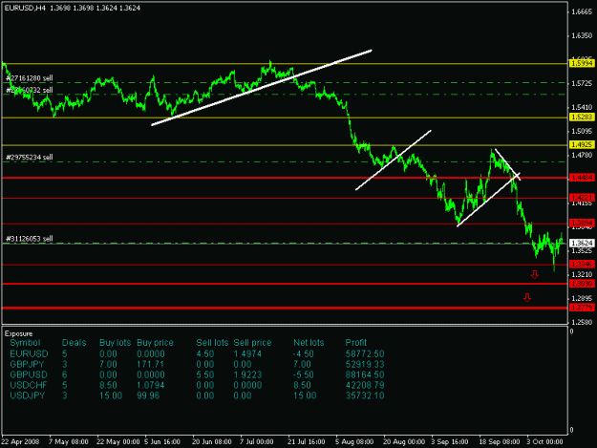Click USDJPY buy price 99.96
Image resolution: width=597 pixels, height=448 pixels.
click(x=148, y=395)
